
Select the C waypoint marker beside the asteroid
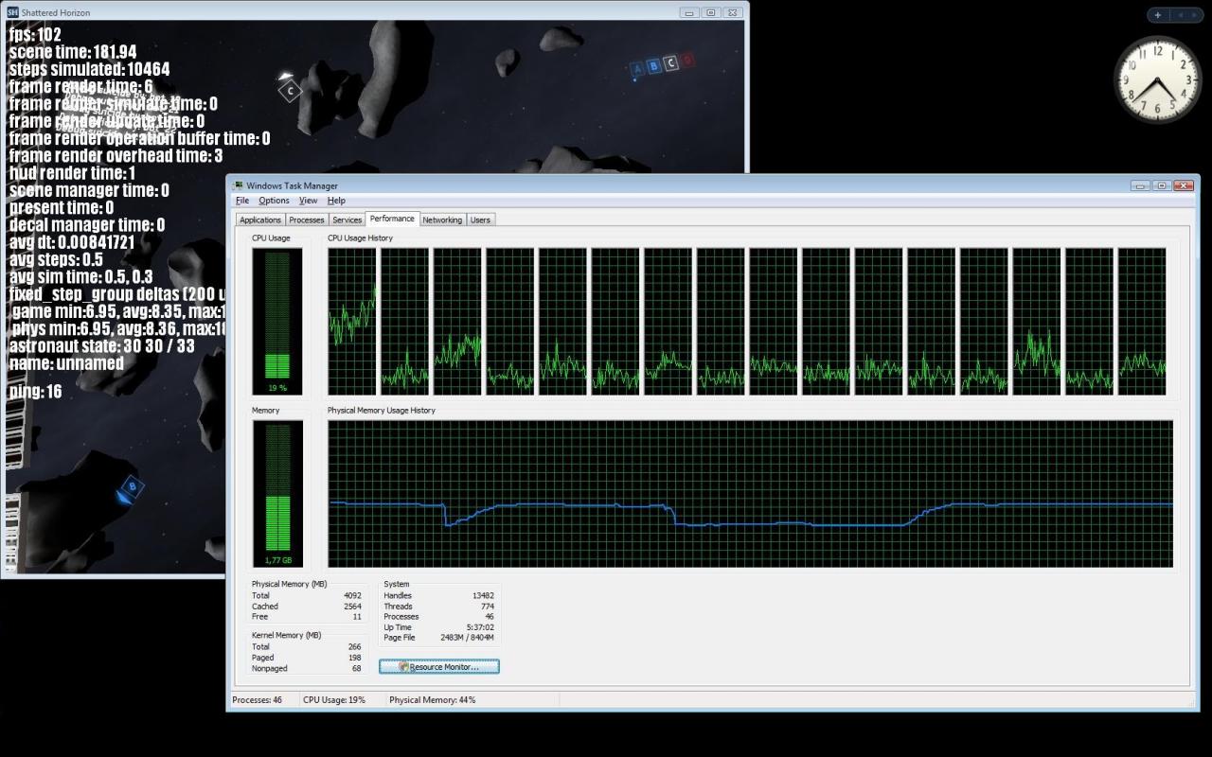pyautogui.click(x=290, y=91)
